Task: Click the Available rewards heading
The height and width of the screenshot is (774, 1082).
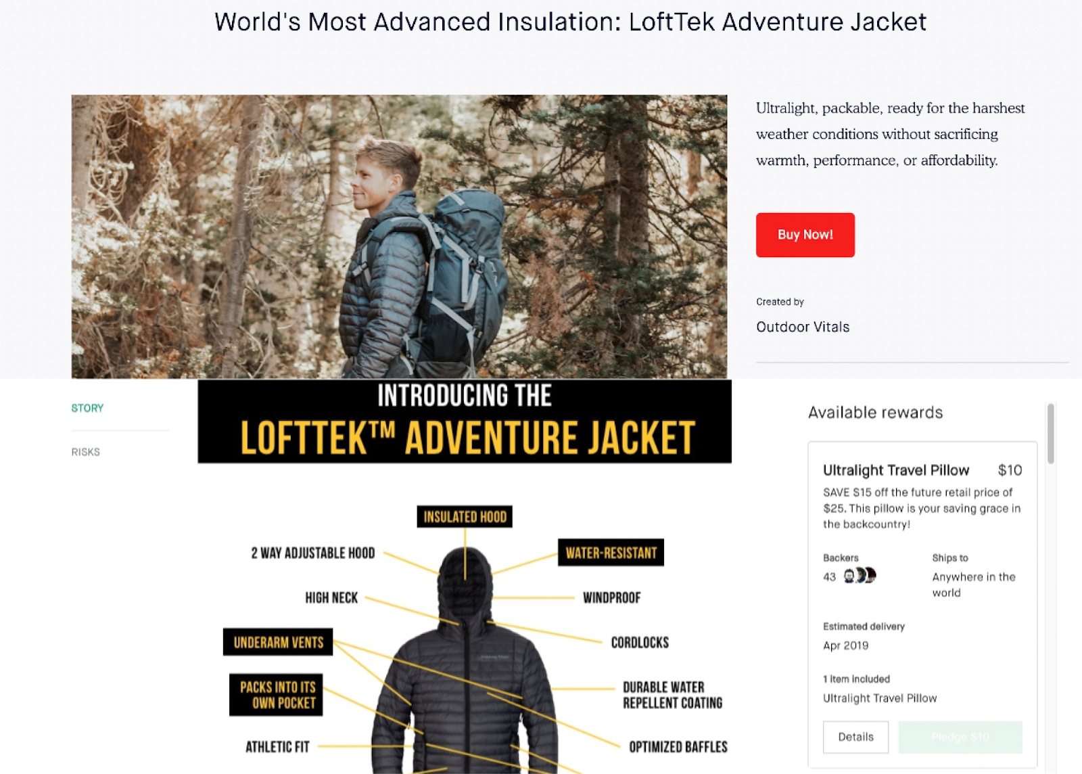Action: [x=875, y=413]
